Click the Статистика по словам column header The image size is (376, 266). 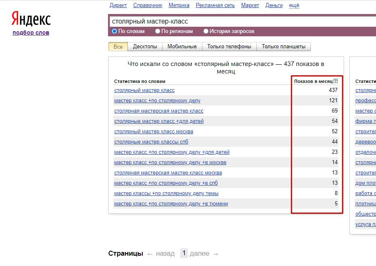[x=140, y=81]
